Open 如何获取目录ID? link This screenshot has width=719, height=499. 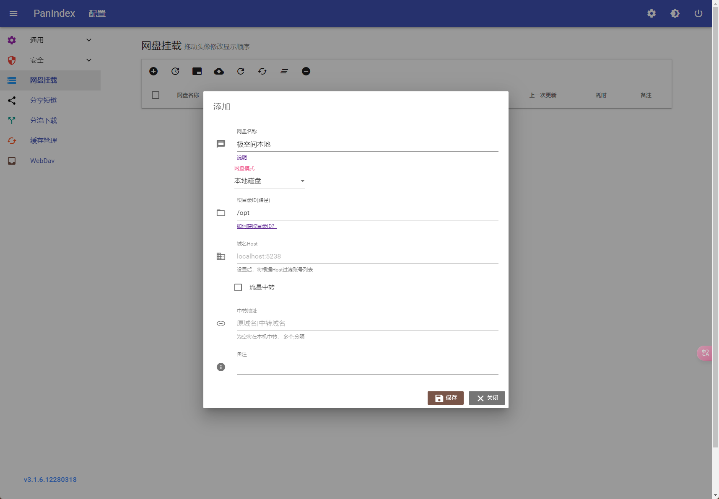click(x=257, y=226)
